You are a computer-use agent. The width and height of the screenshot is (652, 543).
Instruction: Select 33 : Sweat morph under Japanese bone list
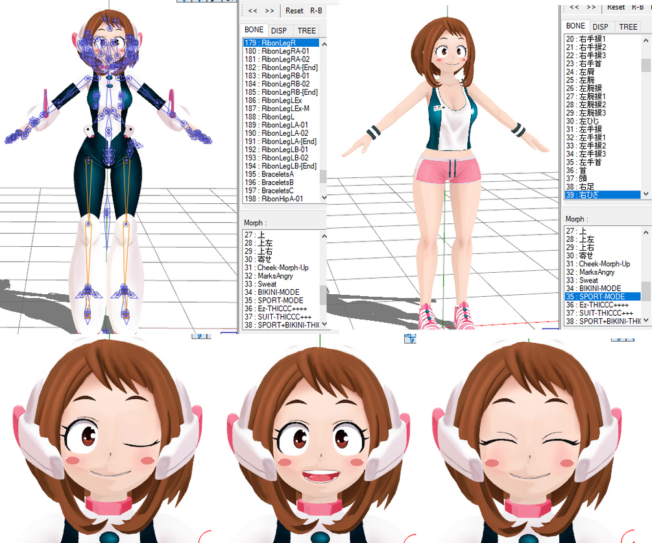(603, 280)
